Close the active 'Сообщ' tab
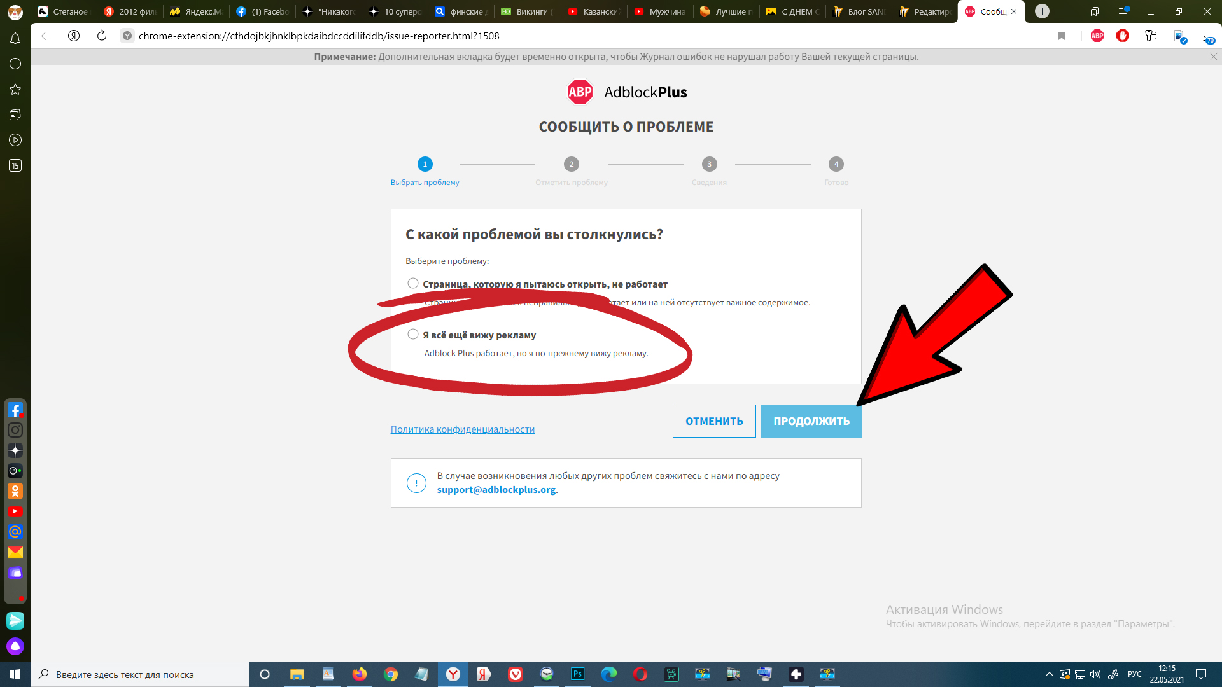Viewport: 1222px width, 687px height. tap(1014, 11)
